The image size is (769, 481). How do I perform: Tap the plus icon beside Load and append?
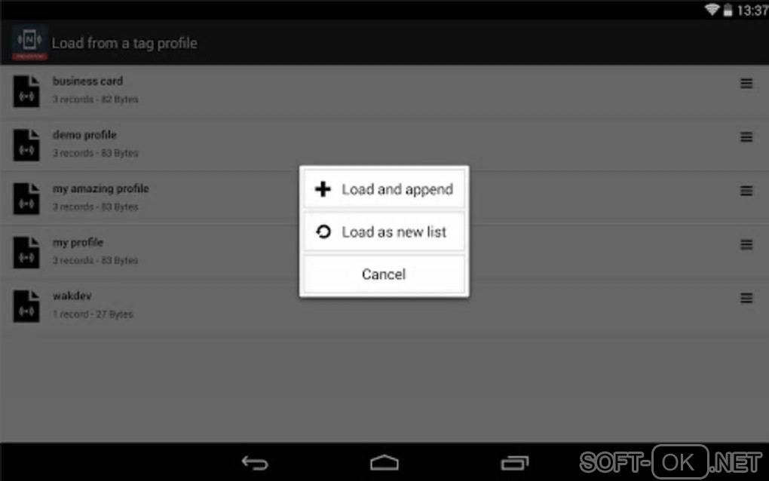(x=323, y=189)
